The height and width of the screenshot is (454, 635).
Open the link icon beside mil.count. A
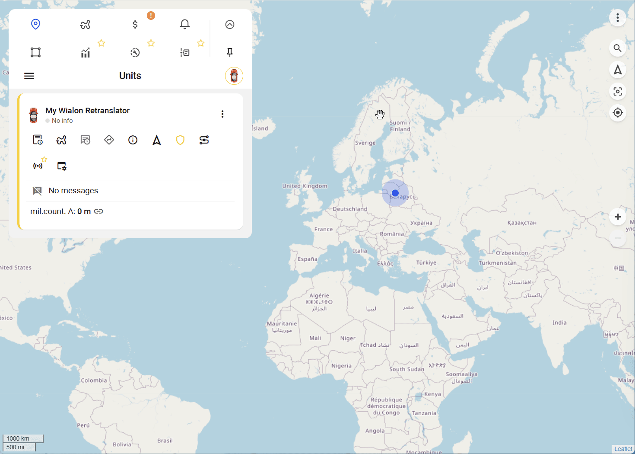point(99,211)
